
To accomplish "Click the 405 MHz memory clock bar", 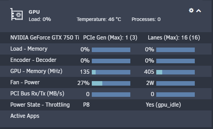I will (x=176, y=72).
